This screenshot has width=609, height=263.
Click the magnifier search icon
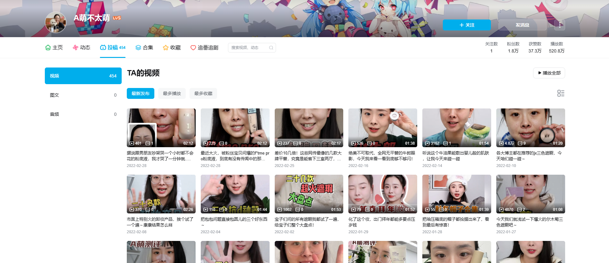click(271, 48)
